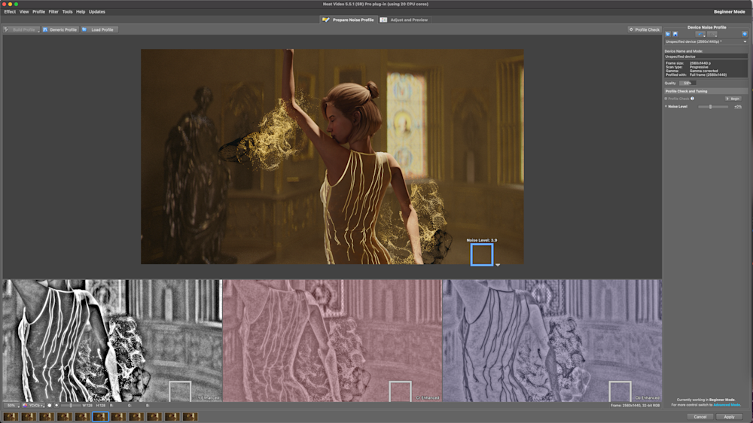Open the 50% zoom level dropdown

click(11, 405)
